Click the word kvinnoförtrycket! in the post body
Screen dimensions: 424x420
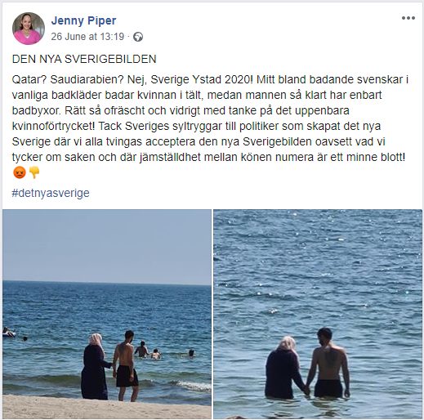pos(54,126)
